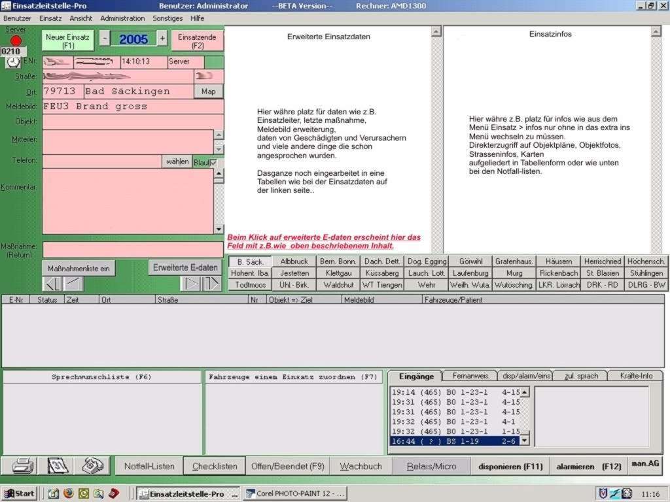Click into the Maßnahme input field

133,250
